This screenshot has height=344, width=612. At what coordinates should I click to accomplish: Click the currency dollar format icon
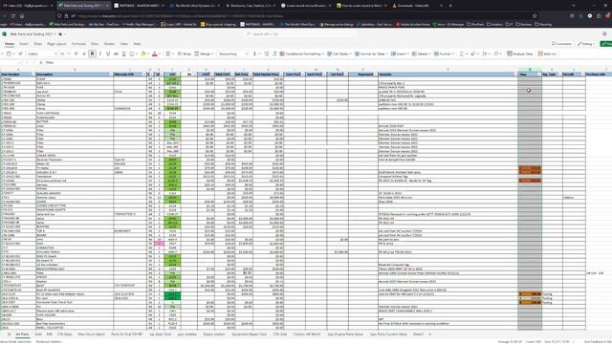click(254, 54)
